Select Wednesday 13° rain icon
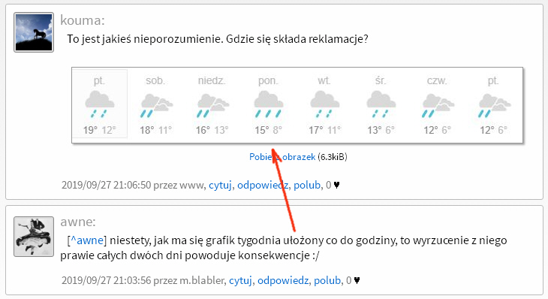This screenshot has width=548, height=299. point(381,104)
